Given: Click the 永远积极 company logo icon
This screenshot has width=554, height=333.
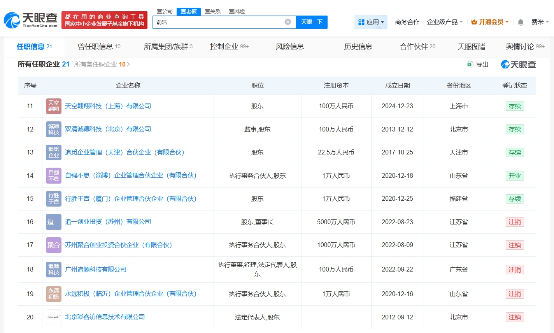Looking at the screenshot, I should click(54, 294).
